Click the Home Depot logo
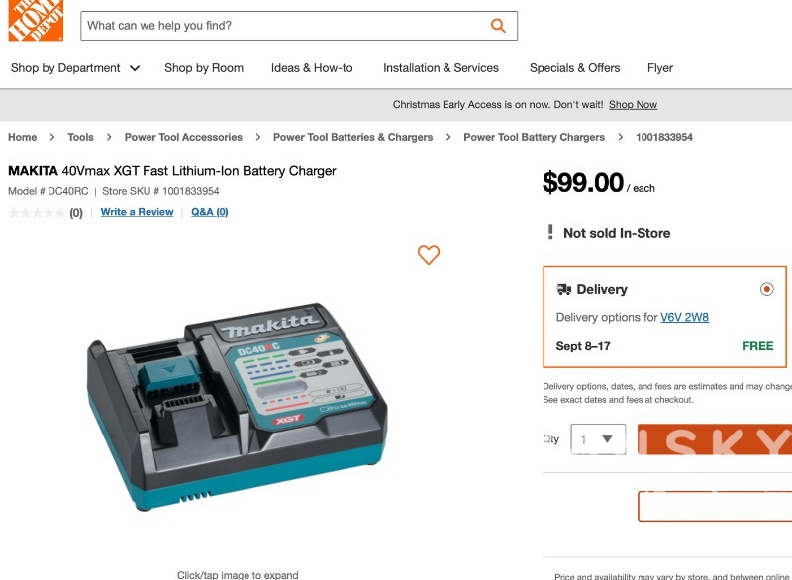 pos(36,18)
